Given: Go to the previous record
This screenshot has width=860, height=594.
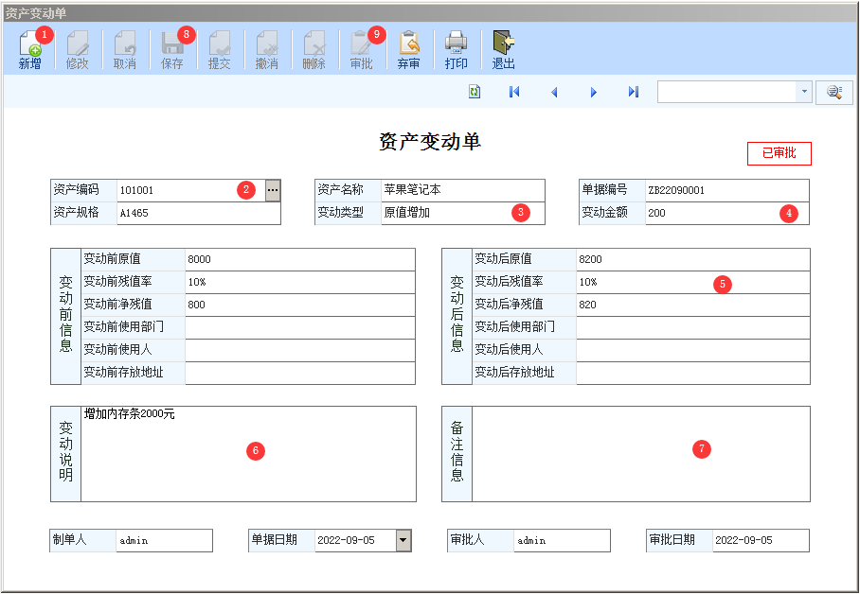Looking at the screenshot, I should [554, 92].
